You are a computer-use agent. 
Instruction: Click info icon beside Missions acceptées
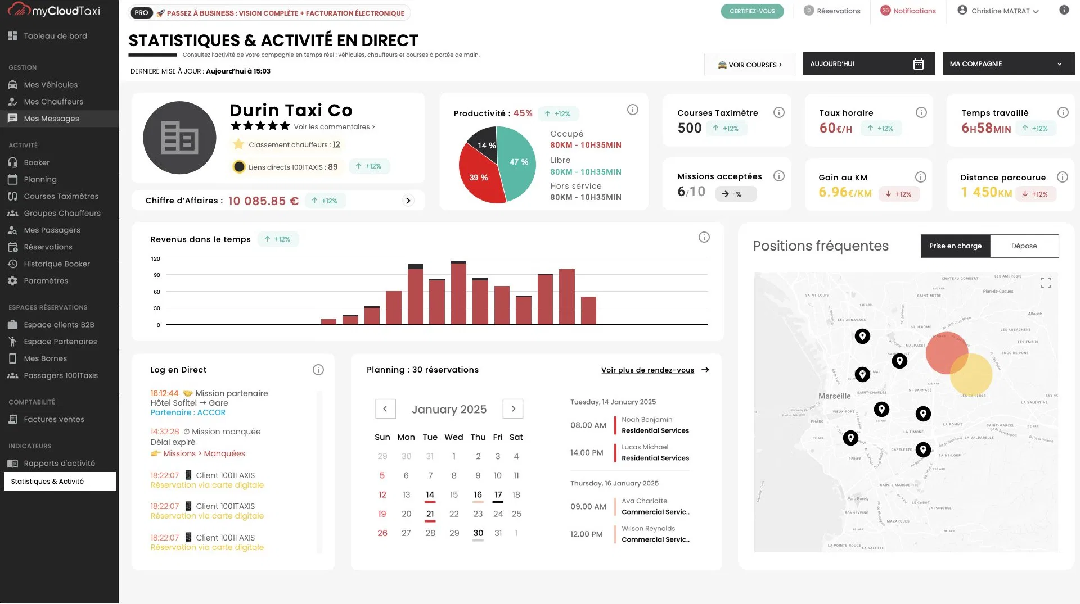pos(779,176)
